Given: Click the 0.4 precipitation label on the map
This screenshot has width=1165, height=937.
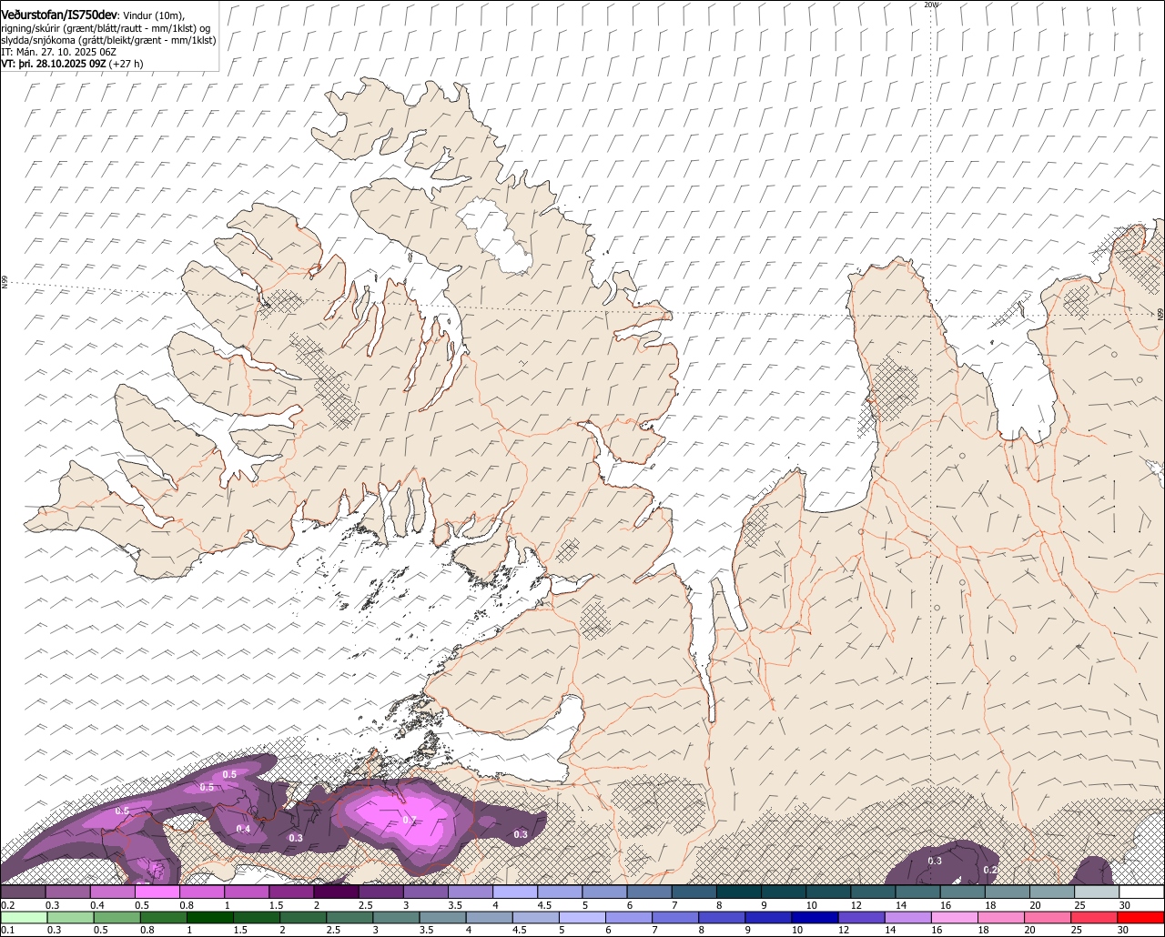Looking at the screenshot, I should (243, 829).
